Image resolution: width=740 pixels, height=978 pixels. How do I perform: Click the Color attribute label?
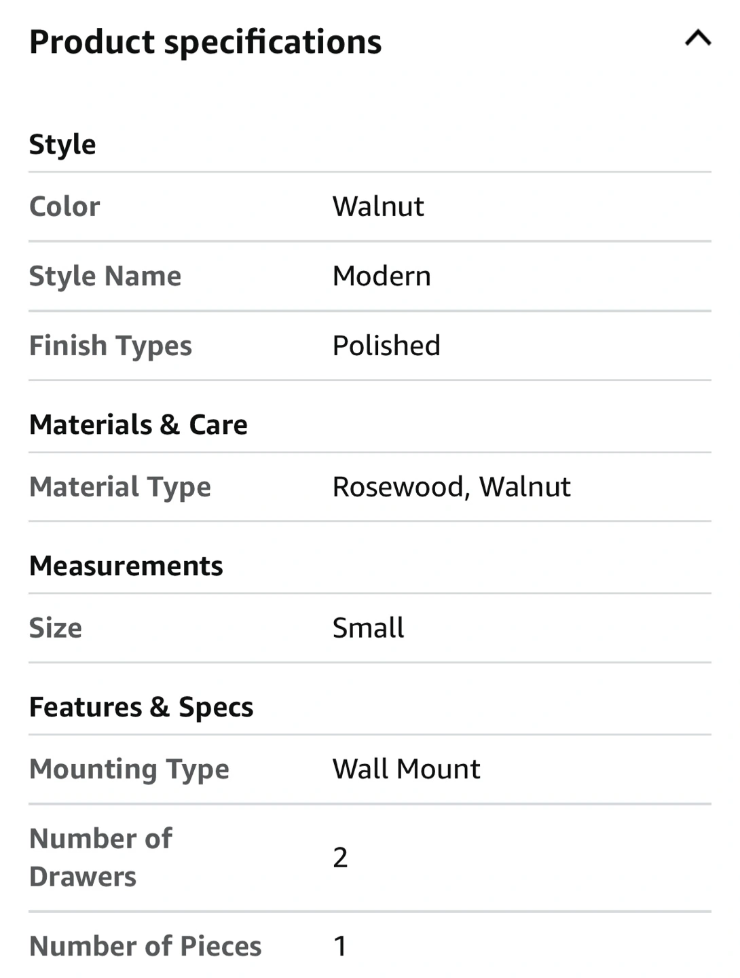tap(64, 206)
